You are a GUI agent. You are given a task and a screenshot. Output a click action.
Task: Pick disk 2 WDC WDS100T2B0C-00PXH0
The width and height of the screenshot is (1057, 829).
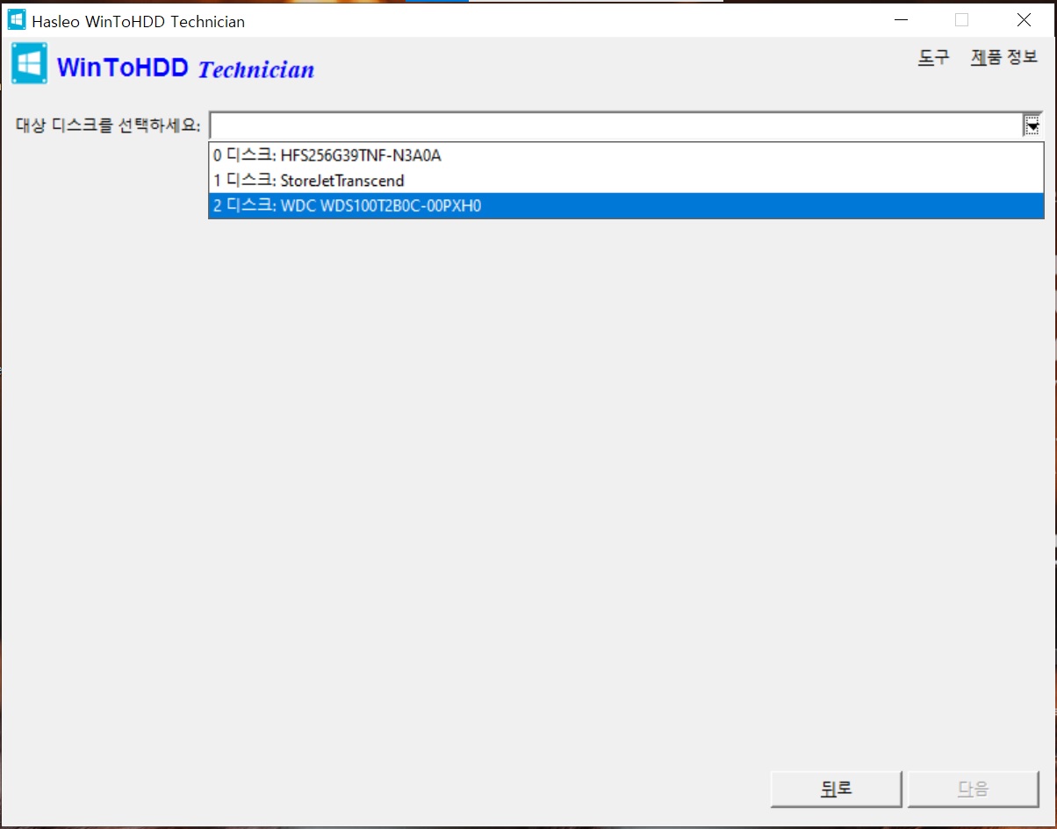coord(626,206)
